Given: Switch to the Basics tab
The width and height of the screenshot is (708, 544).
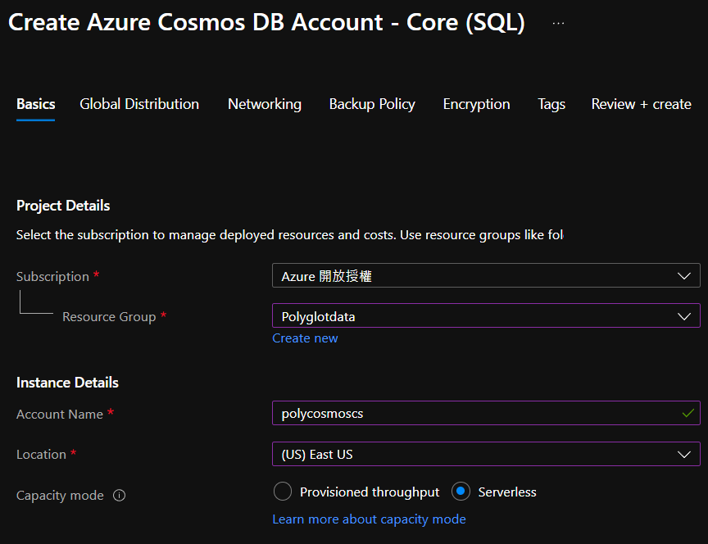Looking at the screenshot, I should click(36, 104).
